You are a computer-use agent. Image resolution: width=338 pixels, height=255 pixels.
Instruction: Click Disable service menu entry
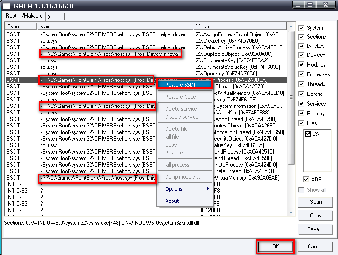click(185, 117)
